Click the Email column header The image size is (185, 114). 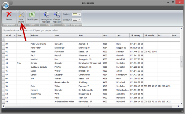pos(176,35)
